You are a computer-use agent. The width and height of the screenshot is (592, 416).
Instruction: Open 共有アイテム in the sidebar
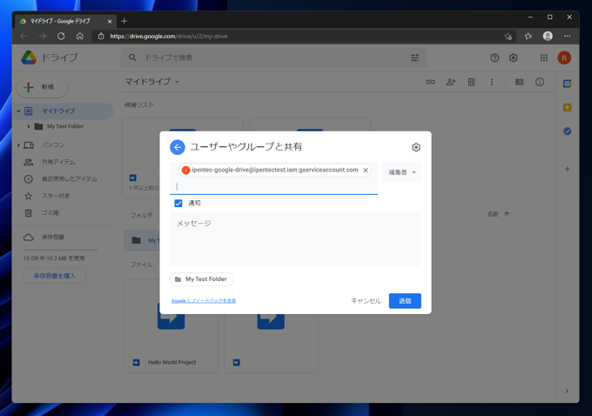[58, 162]
